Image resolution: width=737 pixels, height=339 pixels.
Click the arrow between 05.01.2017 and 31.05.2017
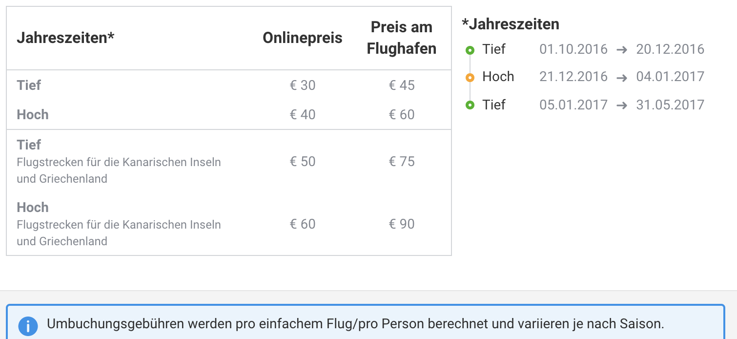click(x=622, y=105)
